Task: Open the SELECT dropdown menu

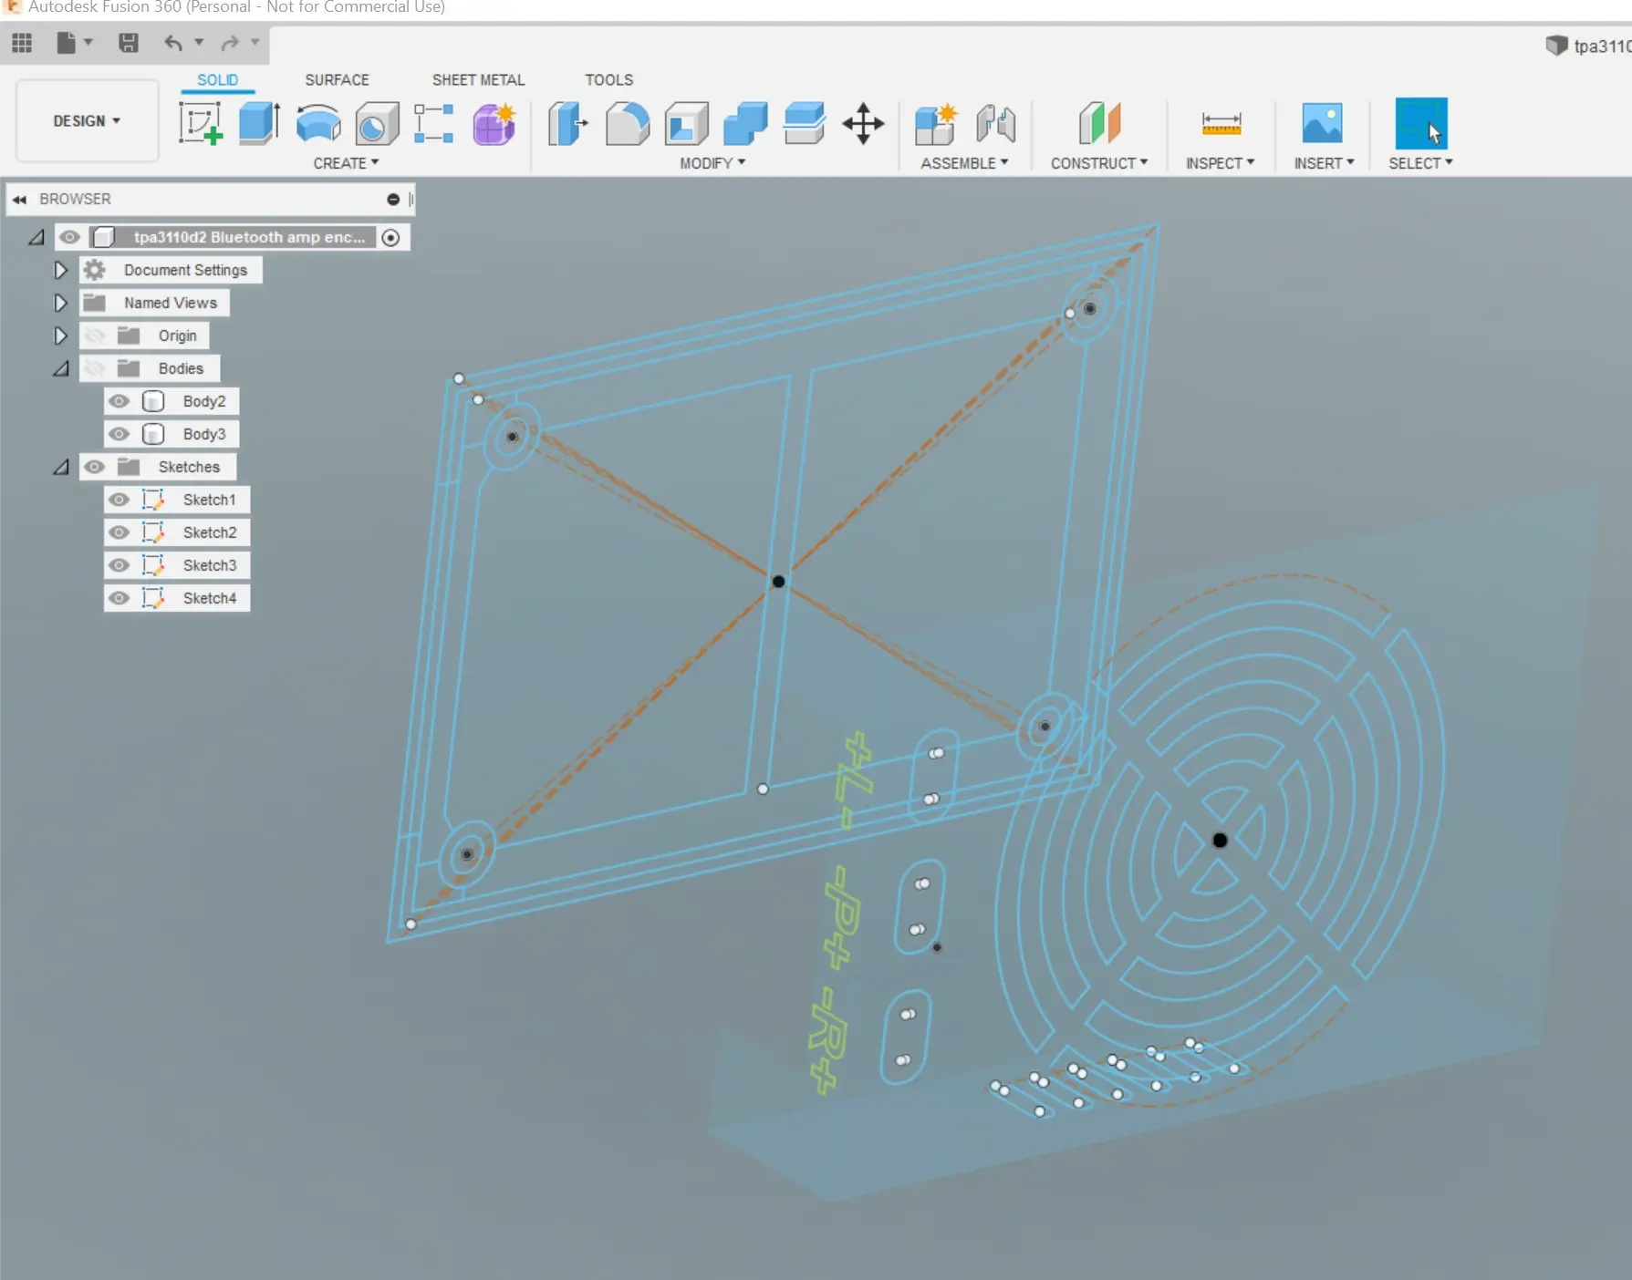Action: click(1420, 162)
